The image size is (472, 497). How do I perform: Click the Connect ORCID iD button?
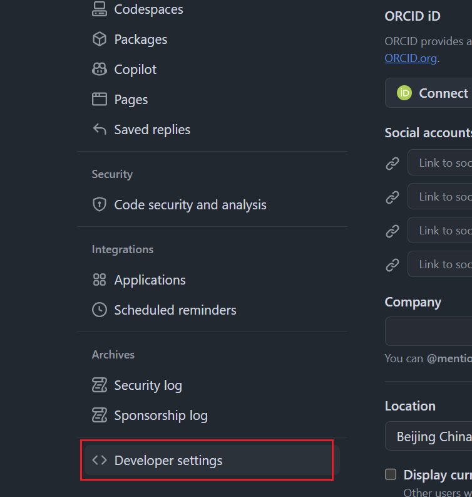click(429, 93)
